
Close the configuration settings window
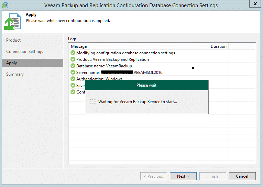(254, 4)
